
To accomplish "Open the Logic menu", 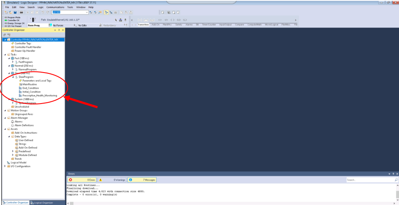I will [x=40, y=7].
